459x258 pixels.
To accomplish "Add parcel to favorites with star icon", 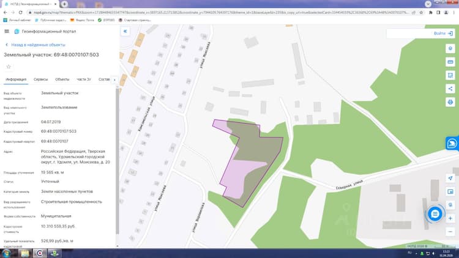I will (9, 67).
